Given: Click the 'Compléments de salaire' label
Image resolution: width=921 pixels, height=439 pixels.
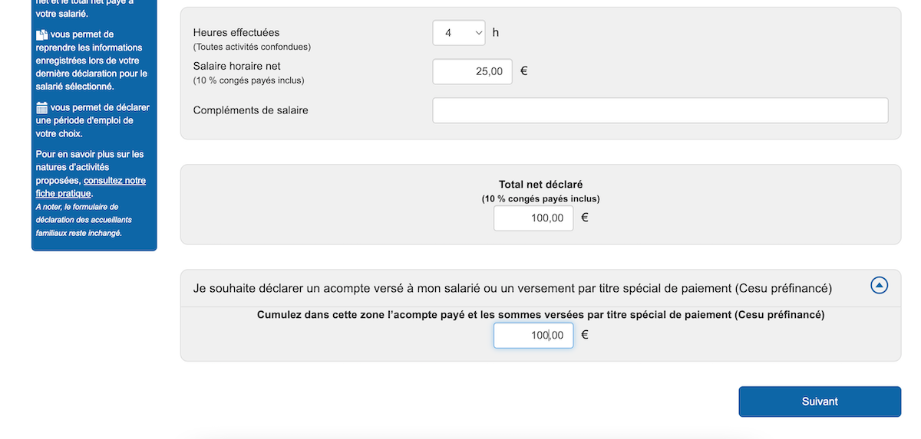Looking at the screenshot, I should point(250,110).
